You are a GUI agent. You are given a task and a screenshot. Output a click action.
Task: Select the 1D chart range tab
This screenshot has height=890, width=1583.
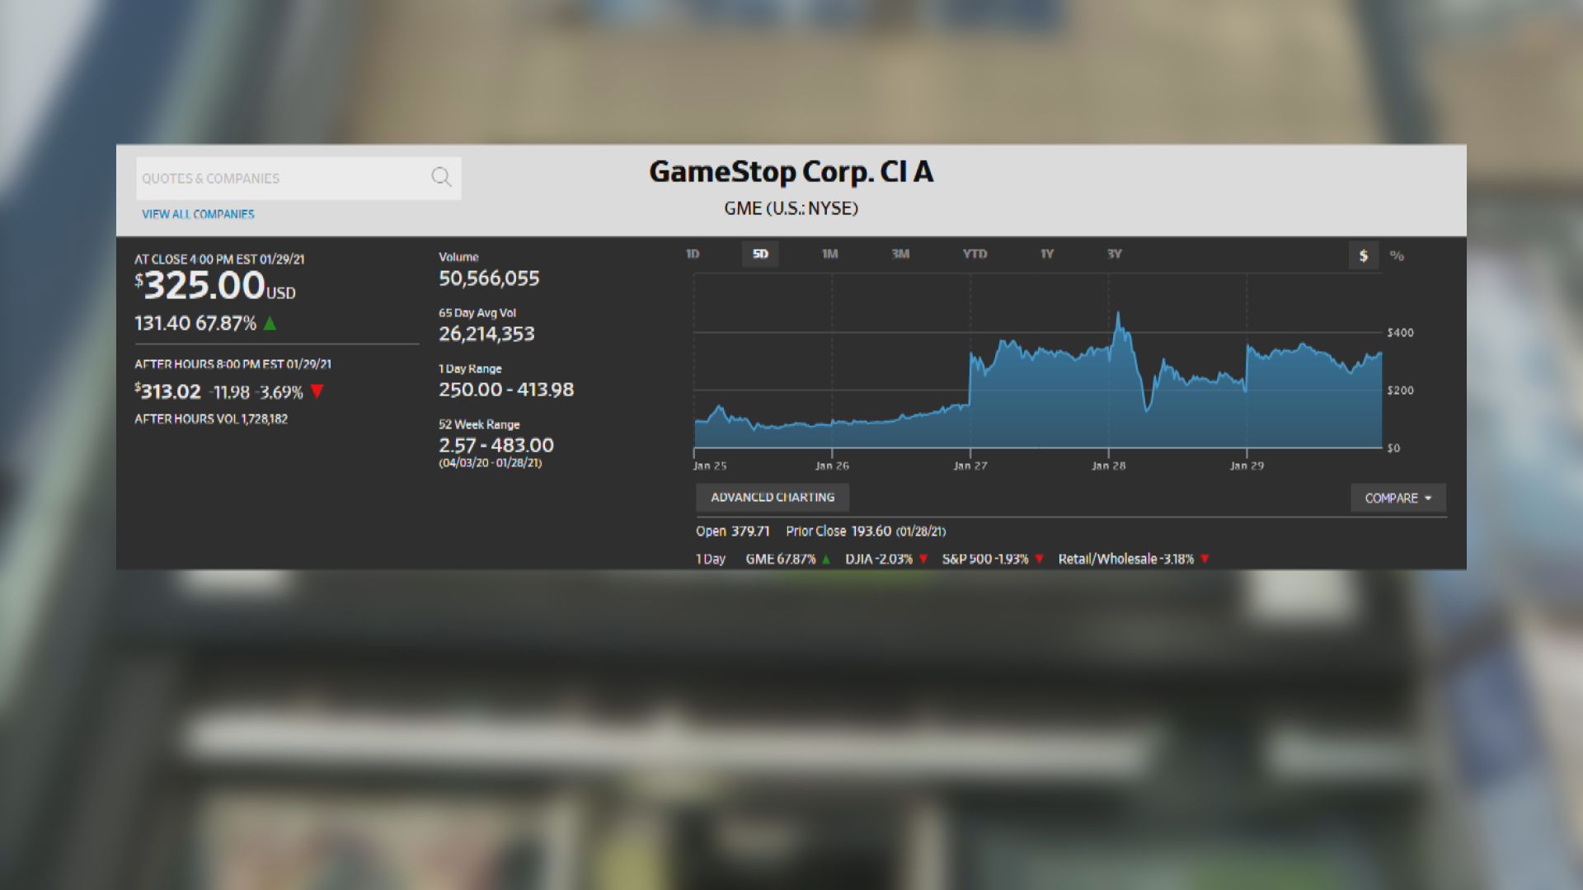(x=693, y=254)
